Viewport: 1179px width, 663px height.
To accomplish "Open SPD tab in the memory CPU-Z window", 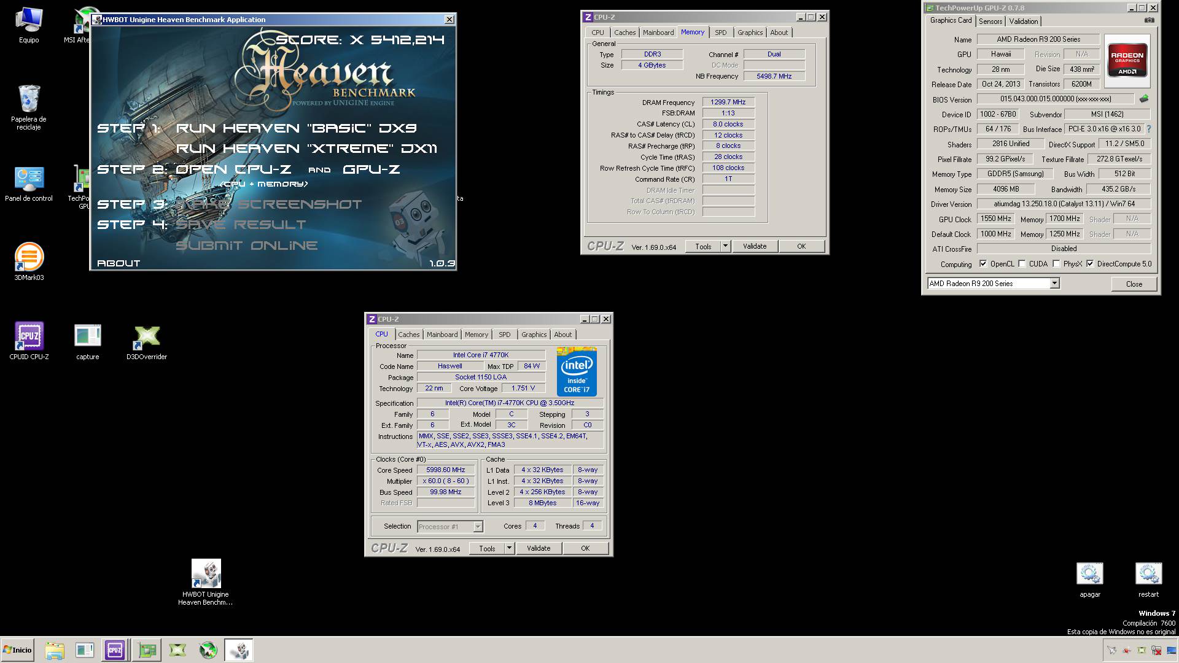I will tap(721, 33).
